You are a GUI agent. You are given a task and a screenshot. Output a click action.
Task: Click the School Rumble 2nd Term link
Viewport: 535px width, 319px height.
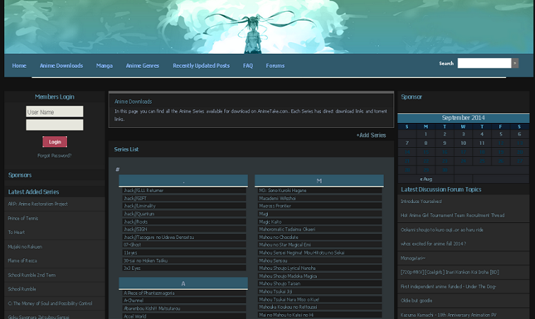(x=32, y=275)
